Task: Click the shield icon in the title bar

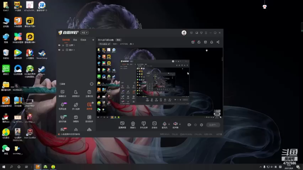Action: tap(191, 33)
